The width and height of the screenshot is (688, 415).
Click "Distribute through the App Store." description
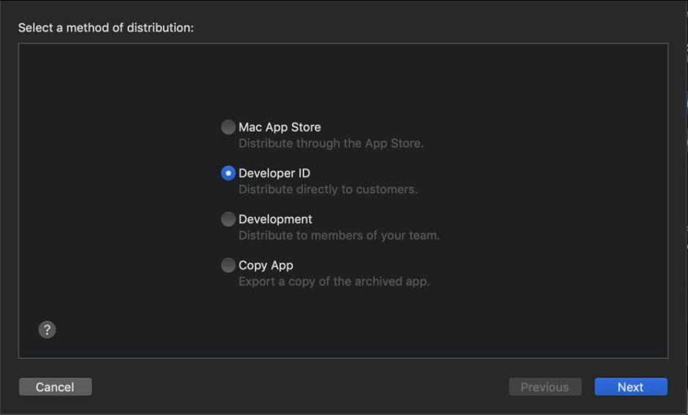331,143
